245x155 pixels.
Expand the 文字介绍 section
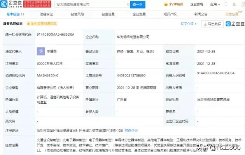click(x=189, y=24)
